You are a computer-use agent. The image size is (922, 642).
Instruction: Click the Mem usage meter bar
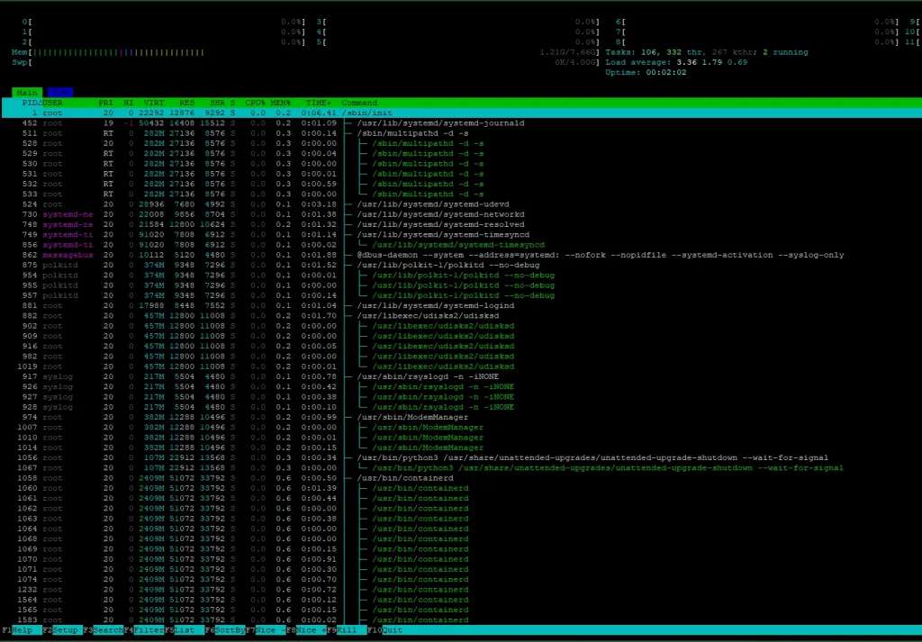[306, 52]
